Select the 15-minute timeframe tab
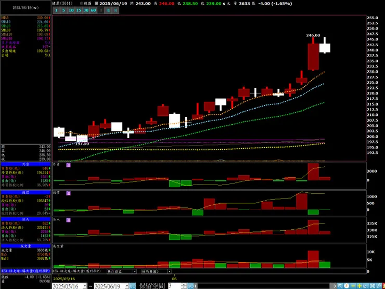The height and width of the screenshot is (289, 385). click(79, 10)
